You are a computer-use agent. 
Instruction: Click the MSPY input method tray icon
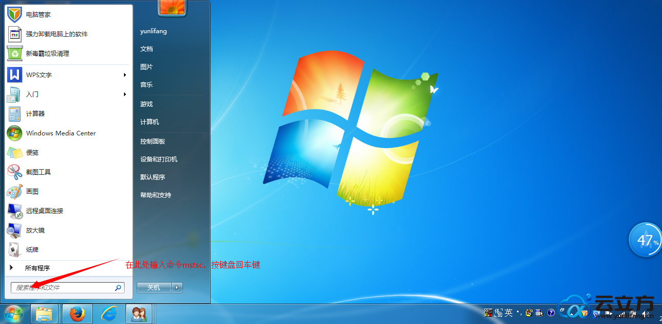tap(488, 313)
